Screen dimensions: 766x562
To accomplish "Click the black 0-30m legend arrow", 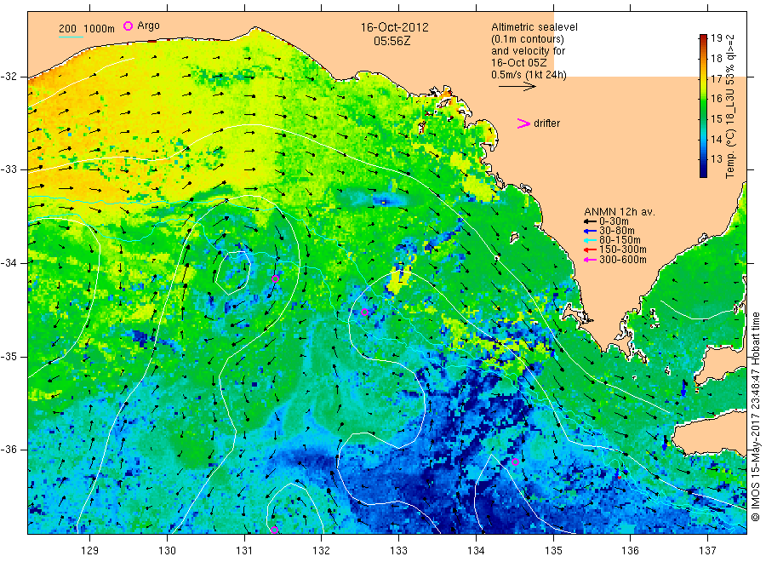I will [x=590, y=221].
